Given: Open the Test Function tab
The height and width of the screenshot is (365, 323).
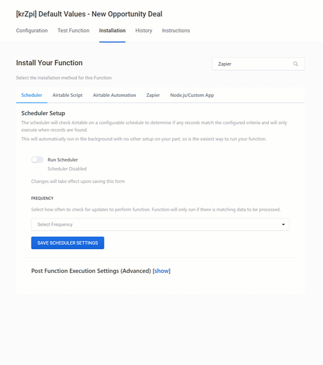Looking at the screenshot, I should (74, 31).
